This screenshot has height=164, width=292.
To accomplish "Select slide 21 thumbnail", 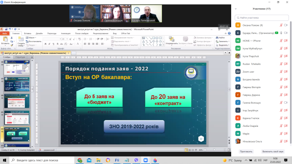I will (17, 118).
